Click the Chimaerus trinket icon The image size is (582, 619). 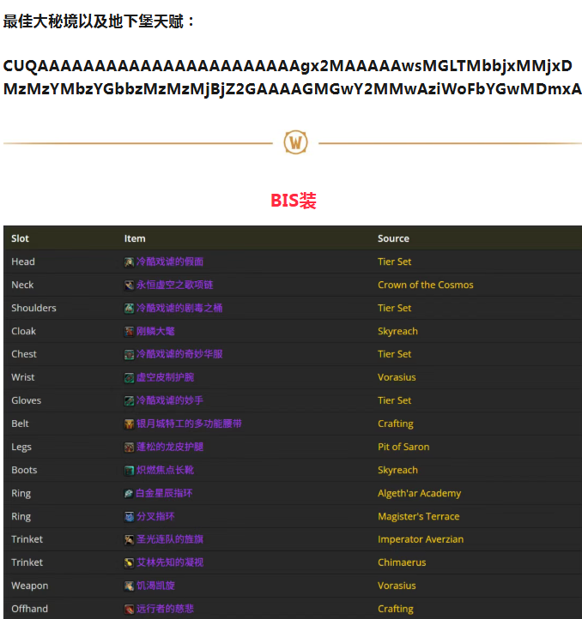tap(129, 562)
